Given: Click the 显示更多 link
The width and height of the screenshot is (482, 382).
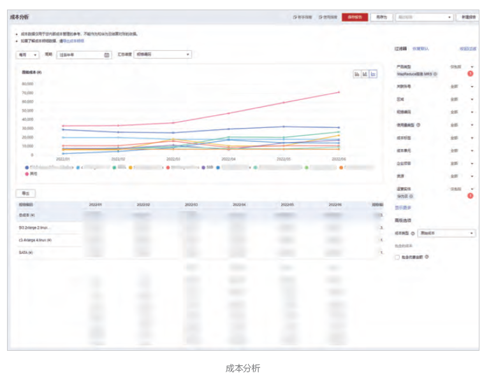Looking at the screenshot, I should 403,208.
